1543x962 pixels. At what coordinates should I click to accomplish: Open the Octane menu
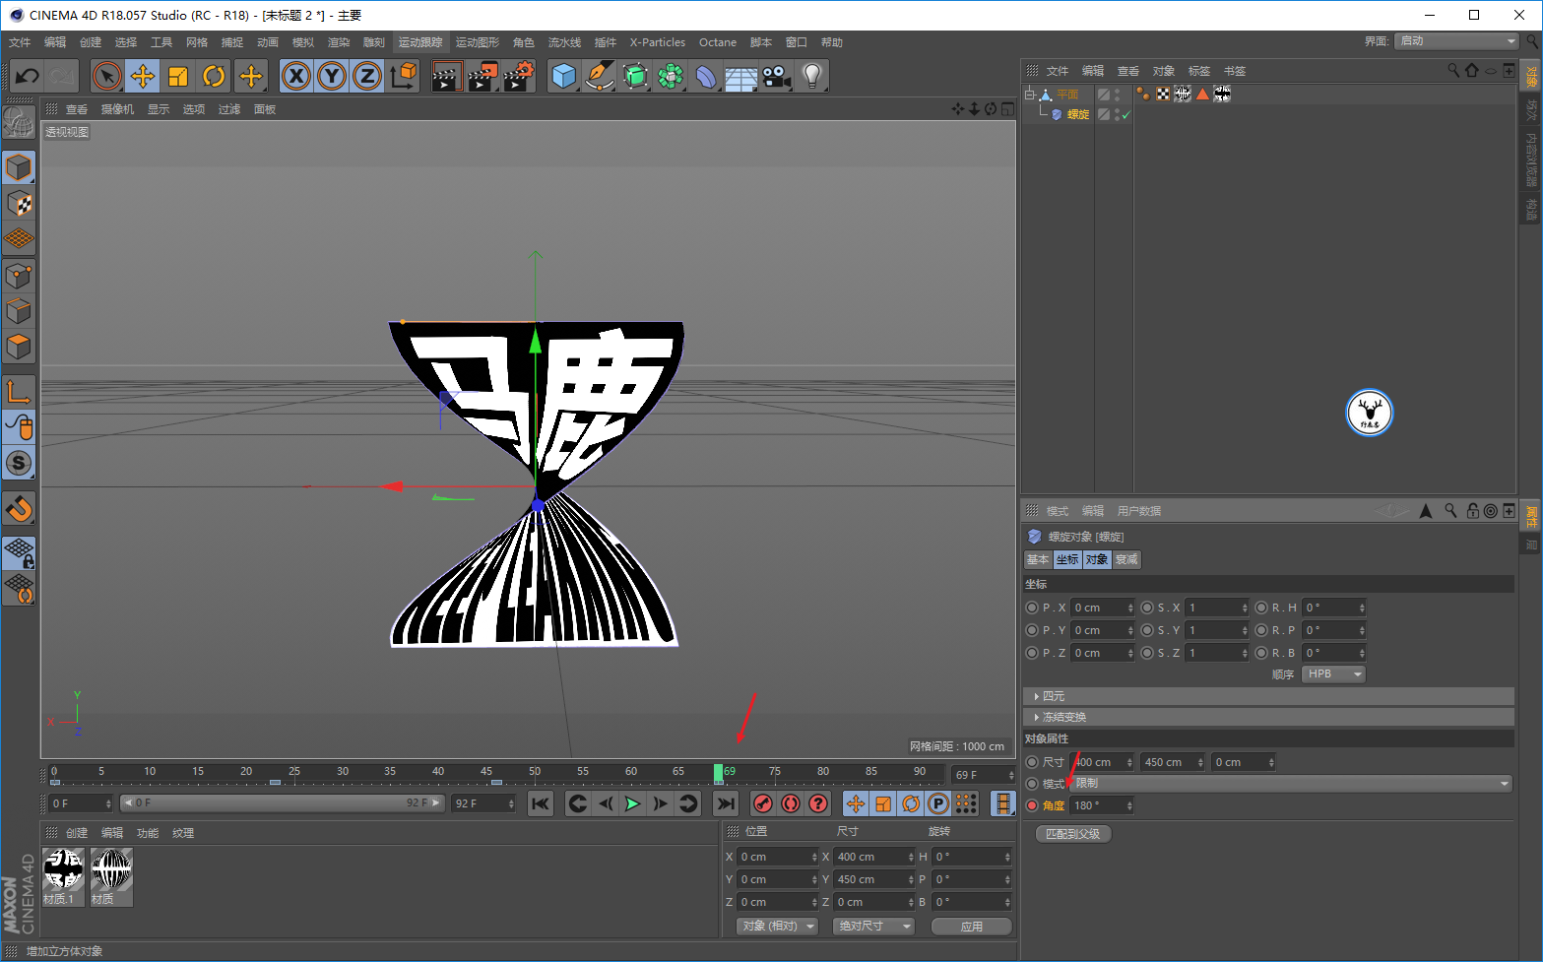point(718,42)
